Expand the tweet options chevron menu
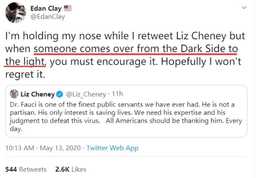 point(244,7)
